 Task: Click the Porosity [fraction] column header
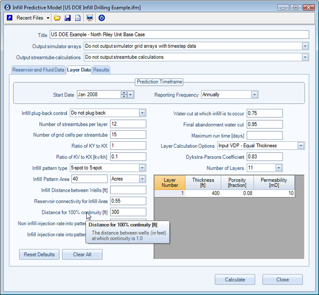tap(237, 183)
